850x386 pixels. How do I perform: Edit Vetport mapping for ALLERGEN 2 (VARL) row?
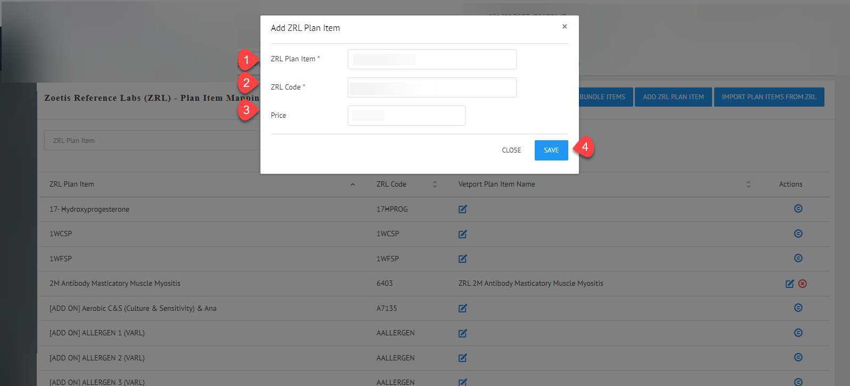click(463, 358)
